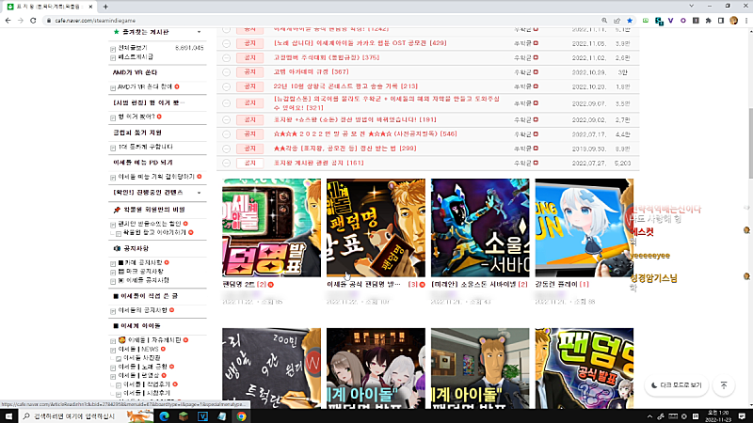Image resolution: width=753 pixels, height=423 pixels.
Task: Click the address bar showing cafe.naver.com/steamindiegame
Action: click(x=322, y=21)
